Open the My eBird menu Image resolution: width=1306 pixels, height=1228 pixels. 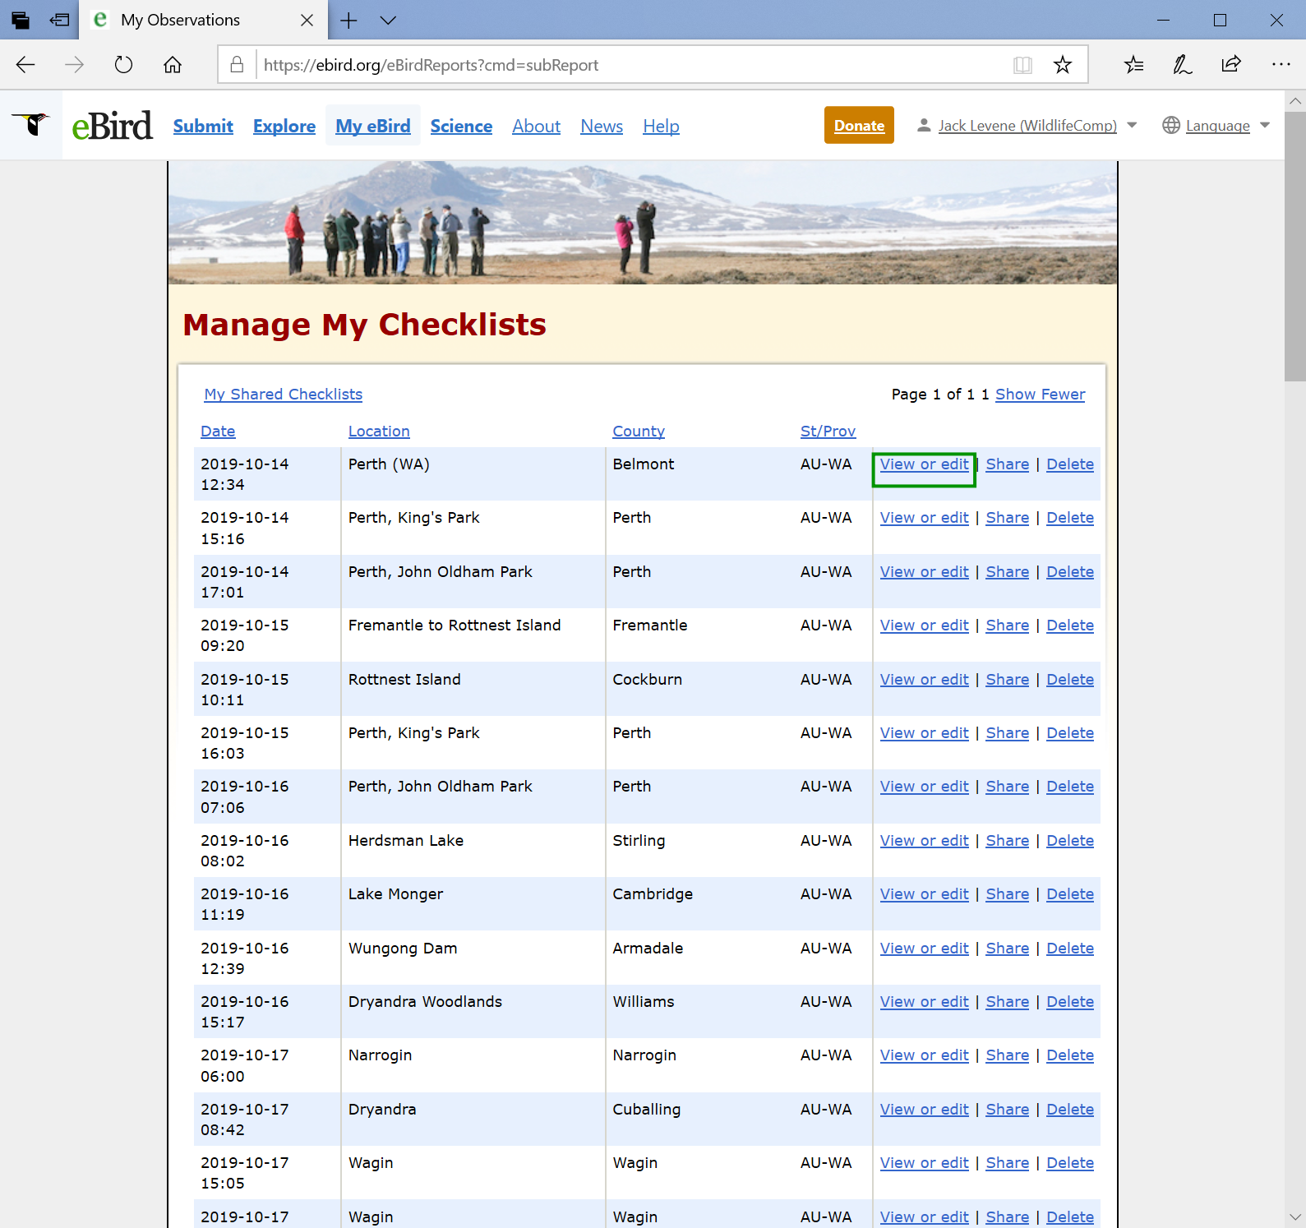click(x=373, y=126)
